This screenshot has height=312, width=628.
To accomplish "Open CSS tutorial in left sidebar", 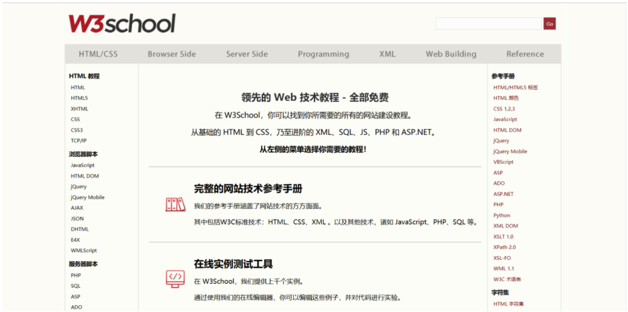I will (x=75, y=119).
